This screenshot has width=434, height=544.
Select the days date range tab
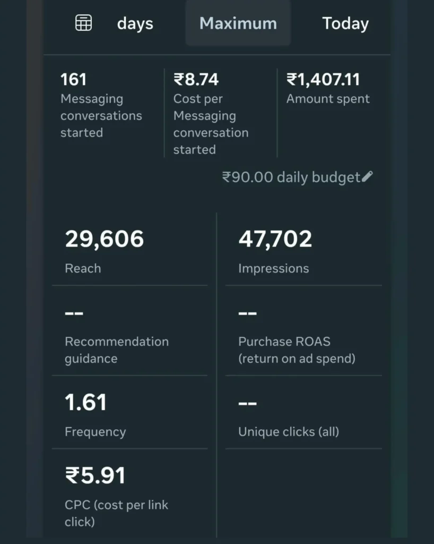135,24
